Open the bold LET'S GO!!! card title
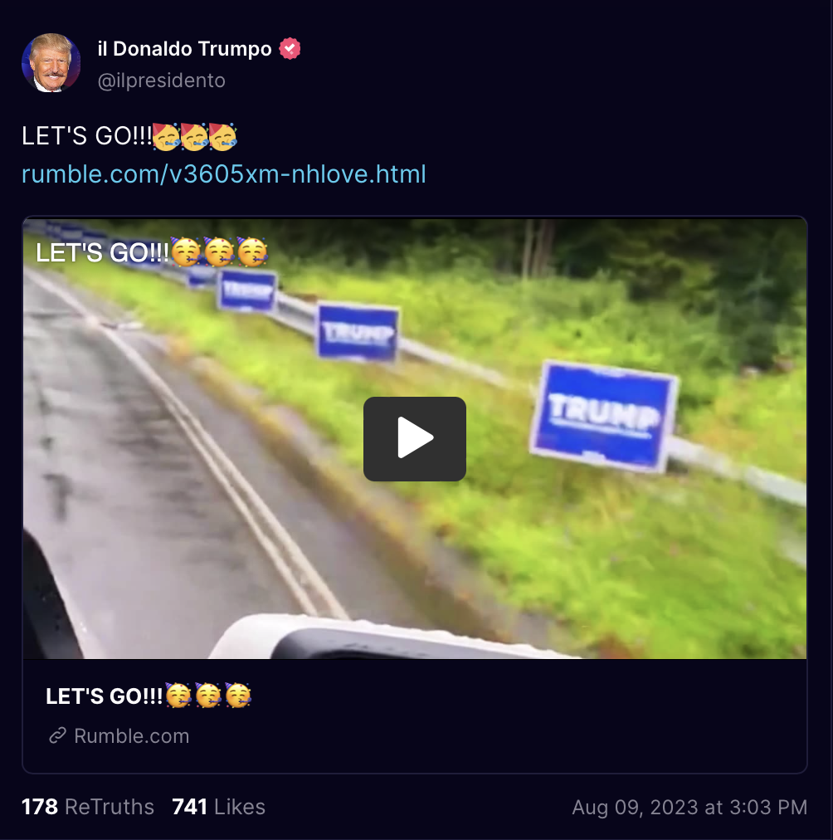833x840 pixels. tap(105, 696)
